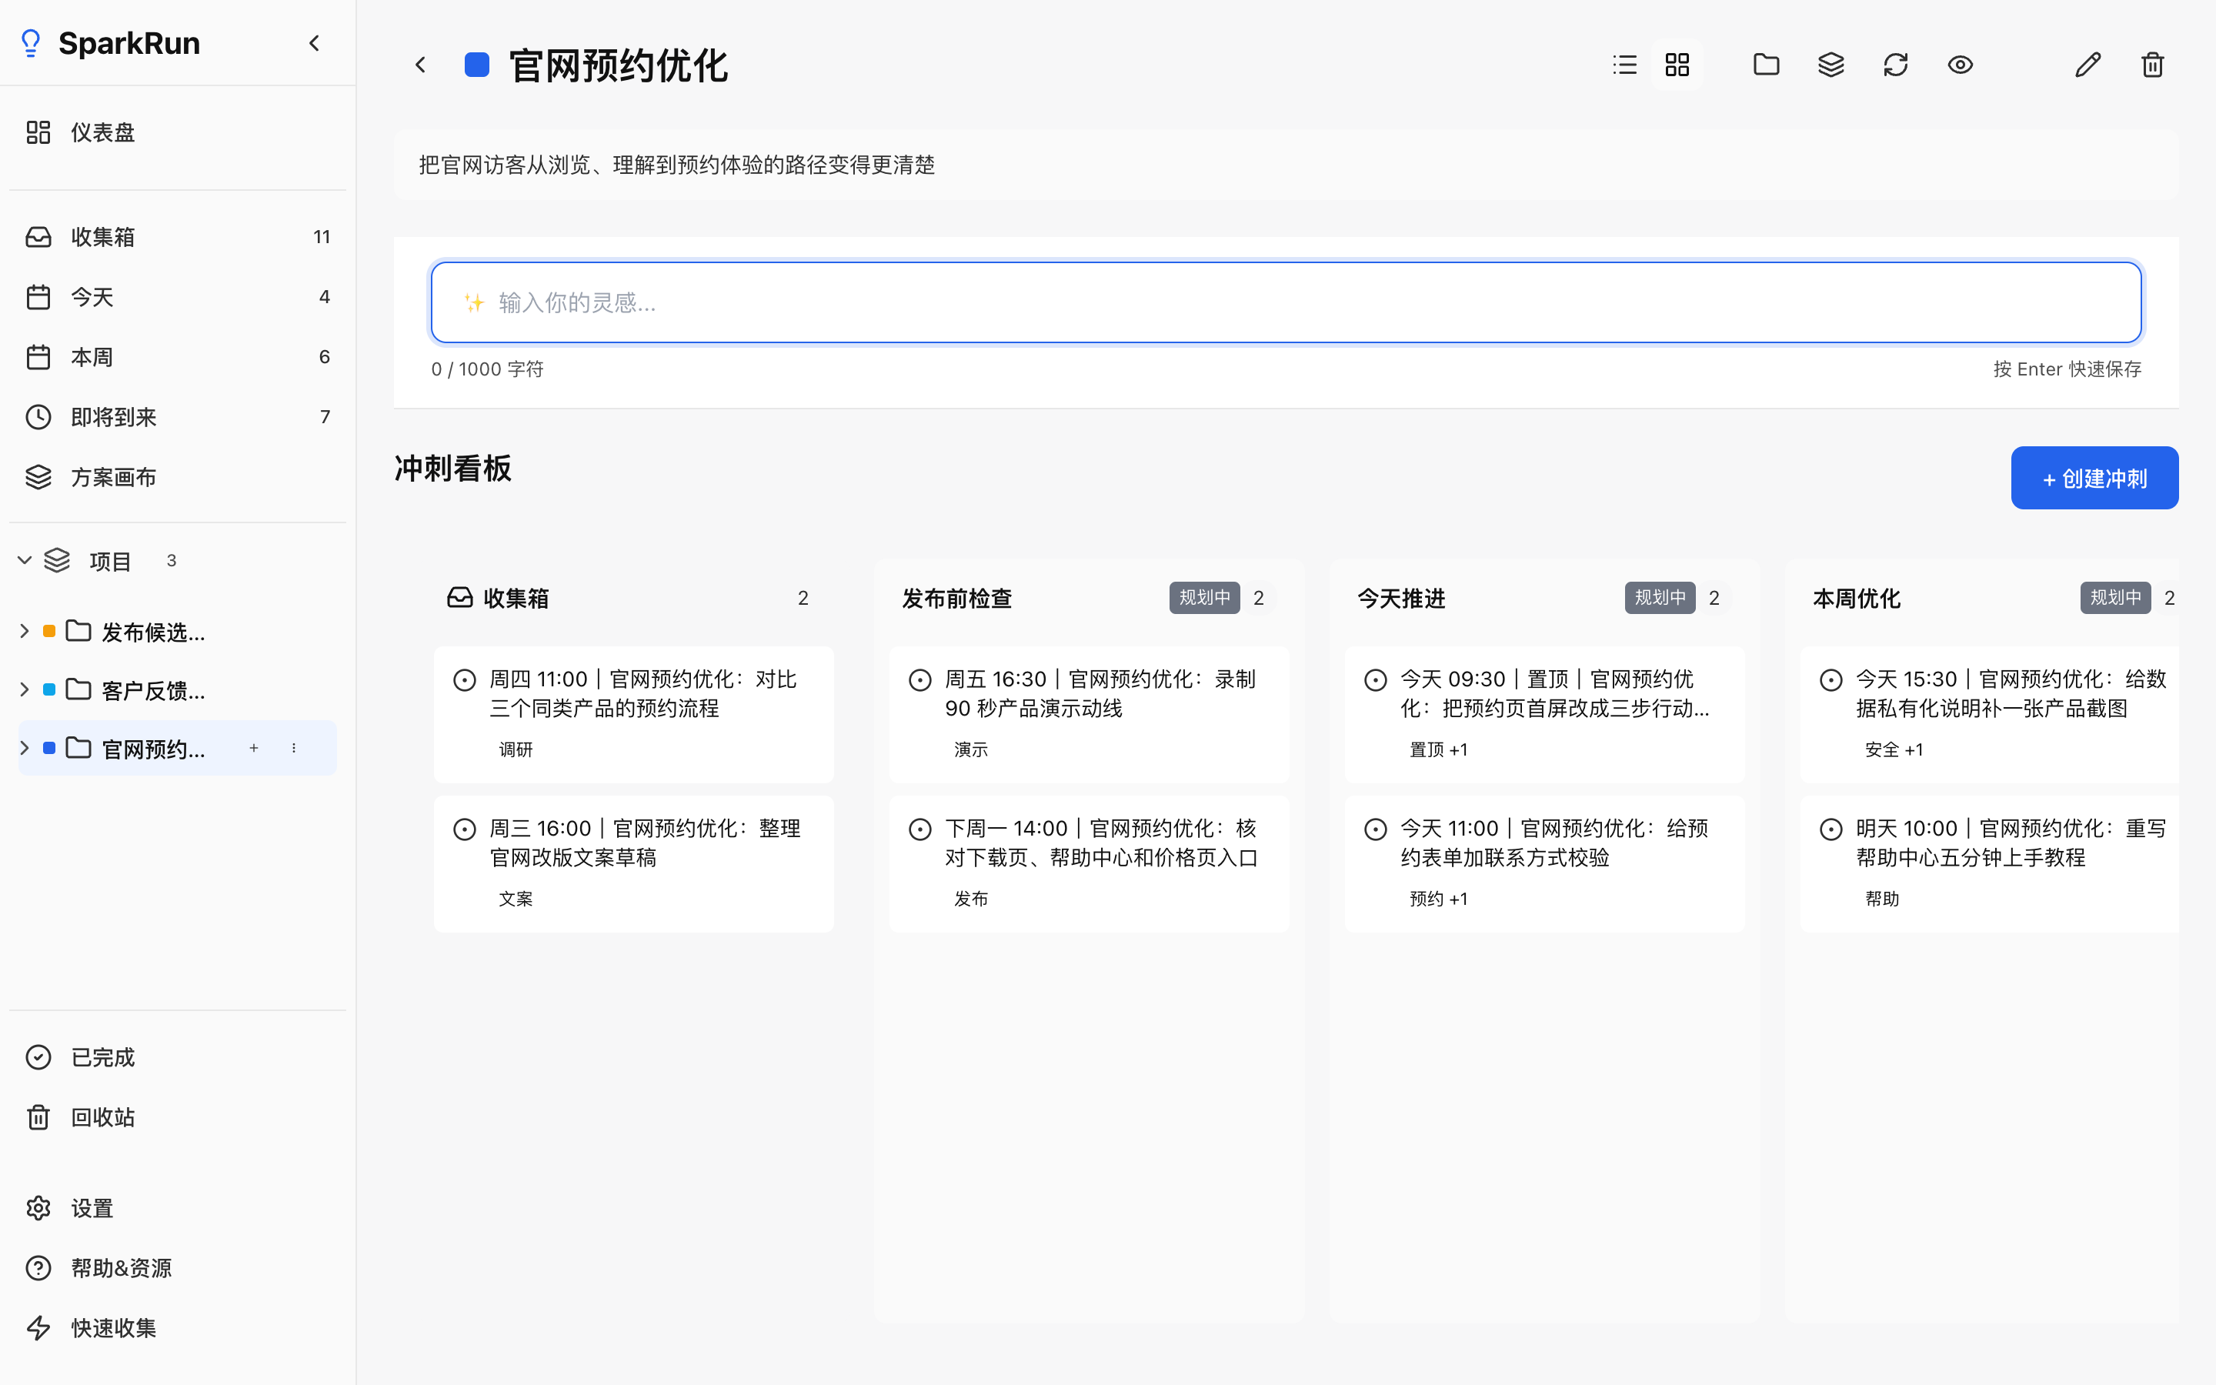This screenshot has height=1385, width=2216.
Task: Click the 安全 +1 tag
Action: click(1894, 749)
